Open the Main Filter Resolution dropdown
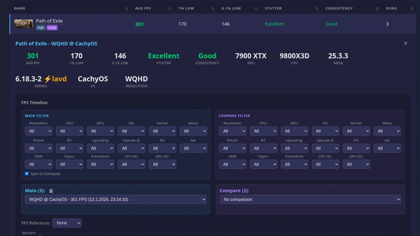This screenshot has width=420, height=236. coord(39,131)
